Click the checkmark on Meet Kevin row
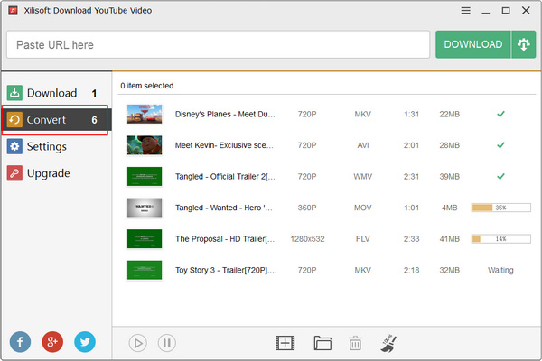Viewport: 542px width, 361px height. (500, 145)
